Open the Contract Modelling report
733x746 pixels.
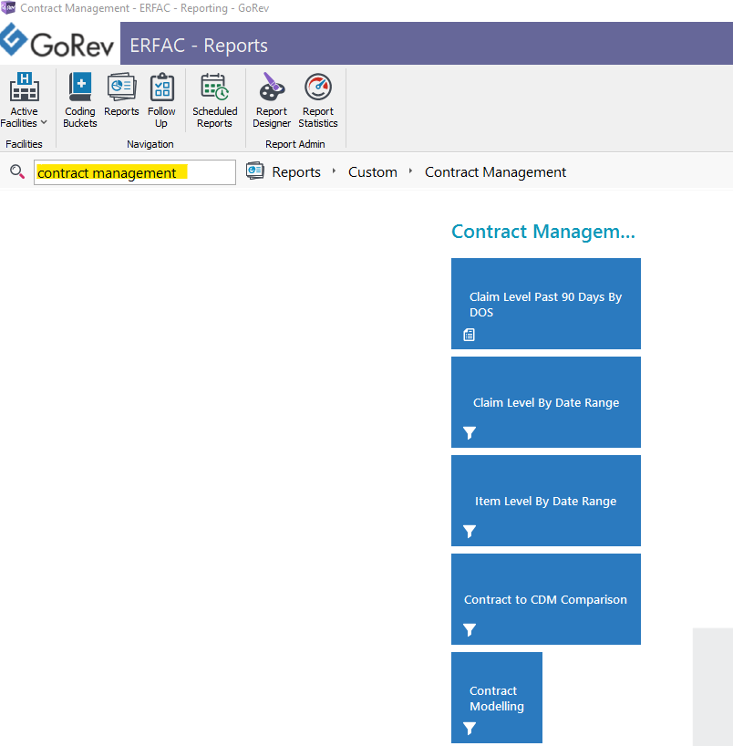click(497, 698)
